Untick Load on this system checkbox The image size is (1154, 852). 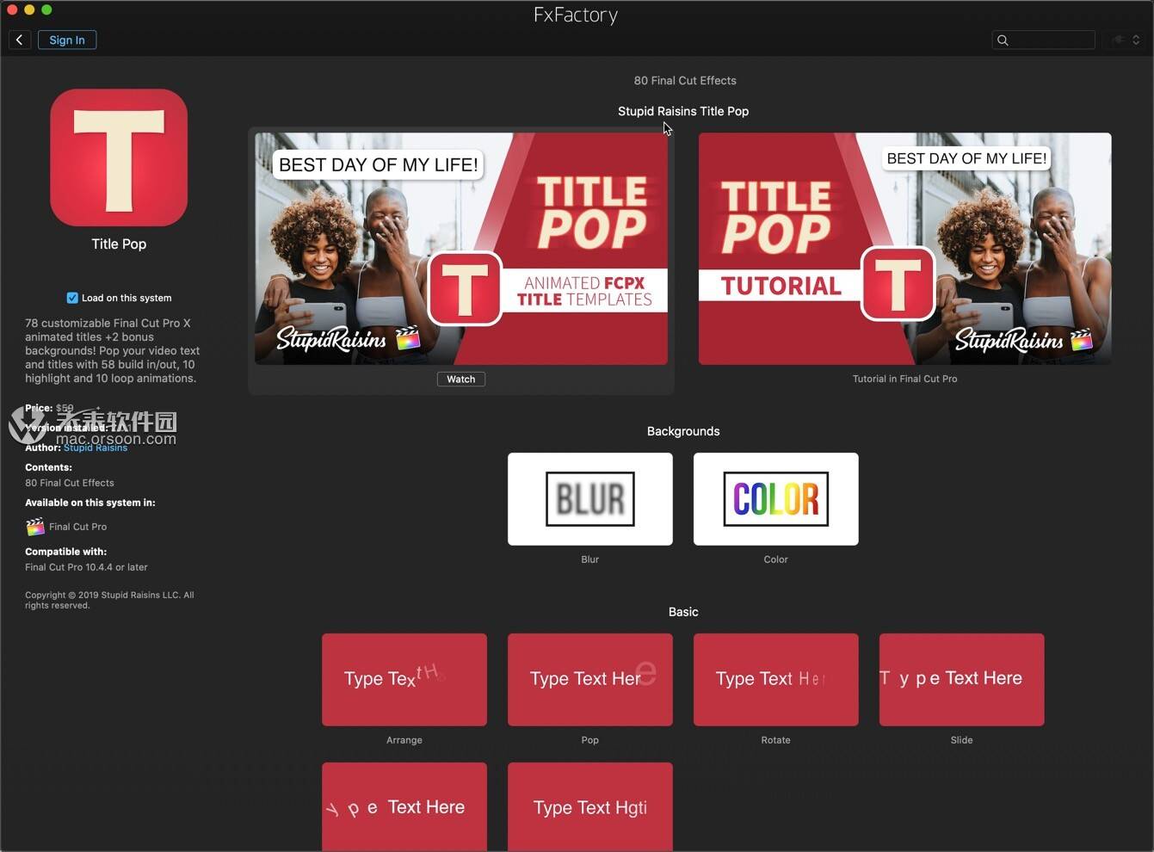pos(72,298)
